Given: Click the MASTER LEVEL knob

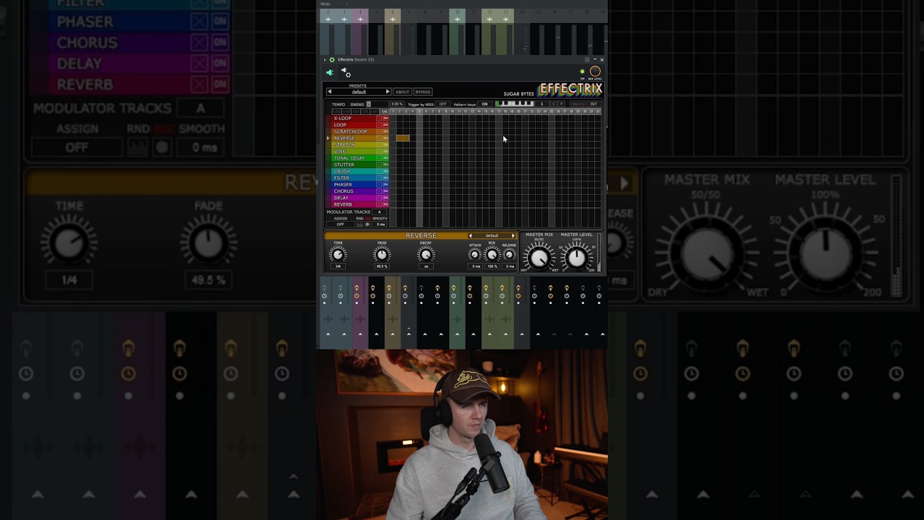Looking at the screenshot, I should (x=576, y=256).
